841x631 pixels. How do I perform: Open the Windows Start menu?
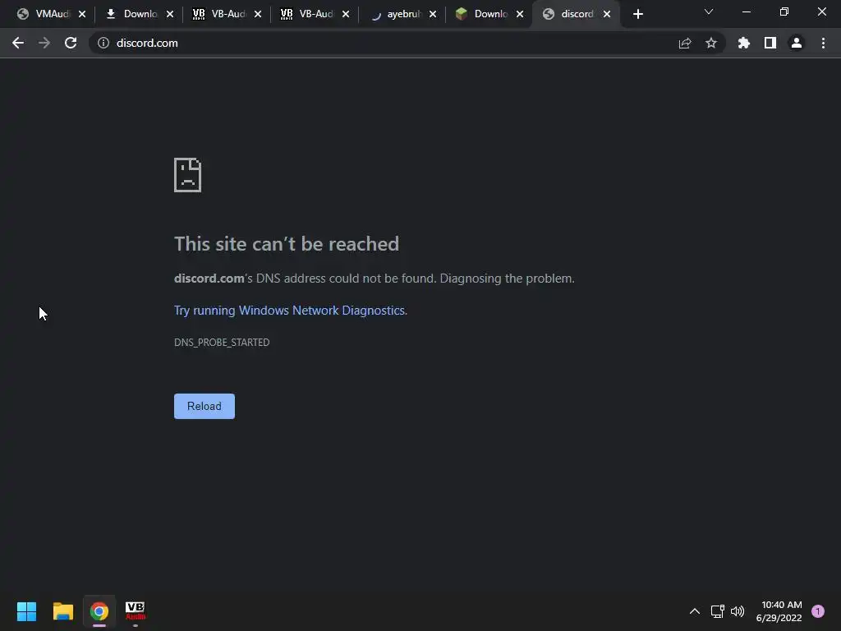[26, 611]
